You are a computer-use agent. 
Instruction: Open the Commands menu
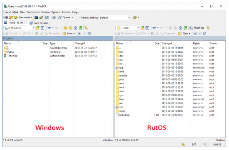pyautogui.click(x=33, y=12)
